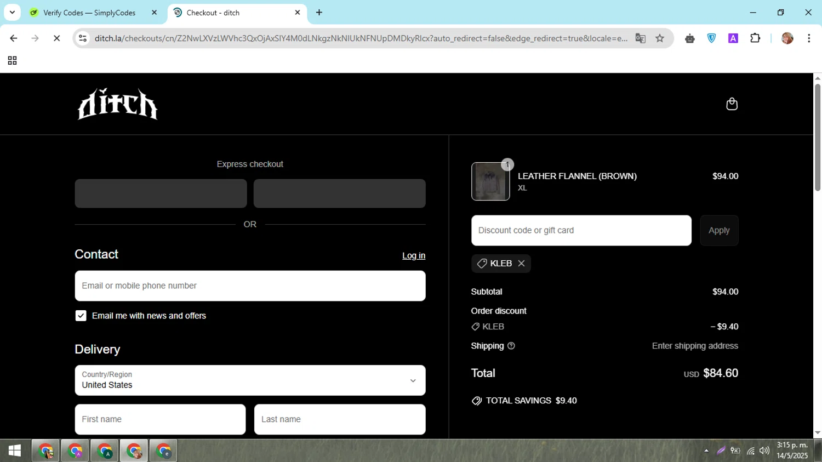The width and height of the screenshot is (822, 462).
Task: Open a new browser tab
Action: (x=319, y=12)
